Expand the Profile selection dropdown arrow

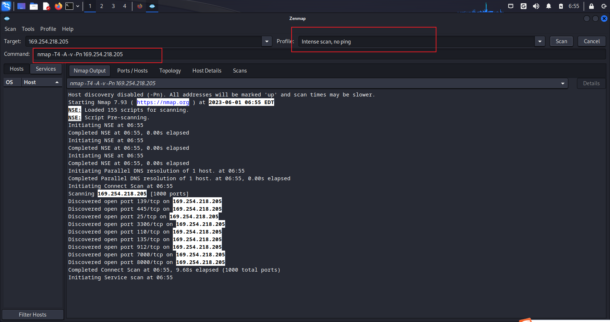[x=540, y=41]
